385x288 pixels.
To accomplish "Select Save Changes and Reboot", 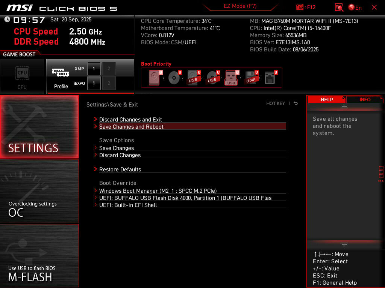I will point(192,127).
